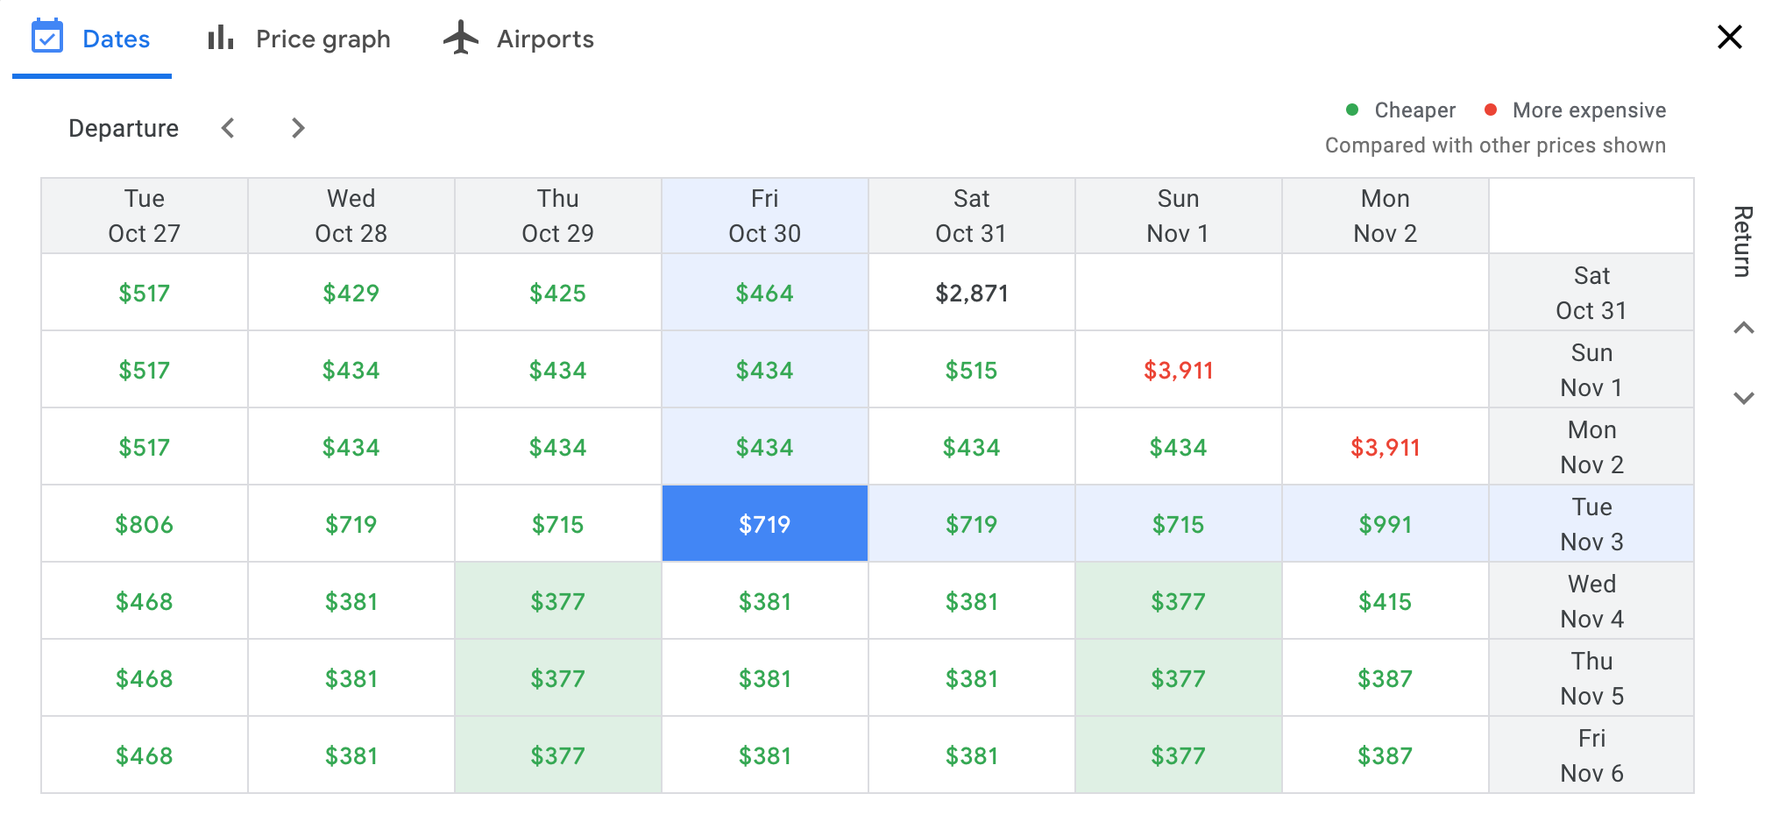Select $806 fare departing Tue Oct 27
Screen dimensions: 1779x829
point(144,524)
